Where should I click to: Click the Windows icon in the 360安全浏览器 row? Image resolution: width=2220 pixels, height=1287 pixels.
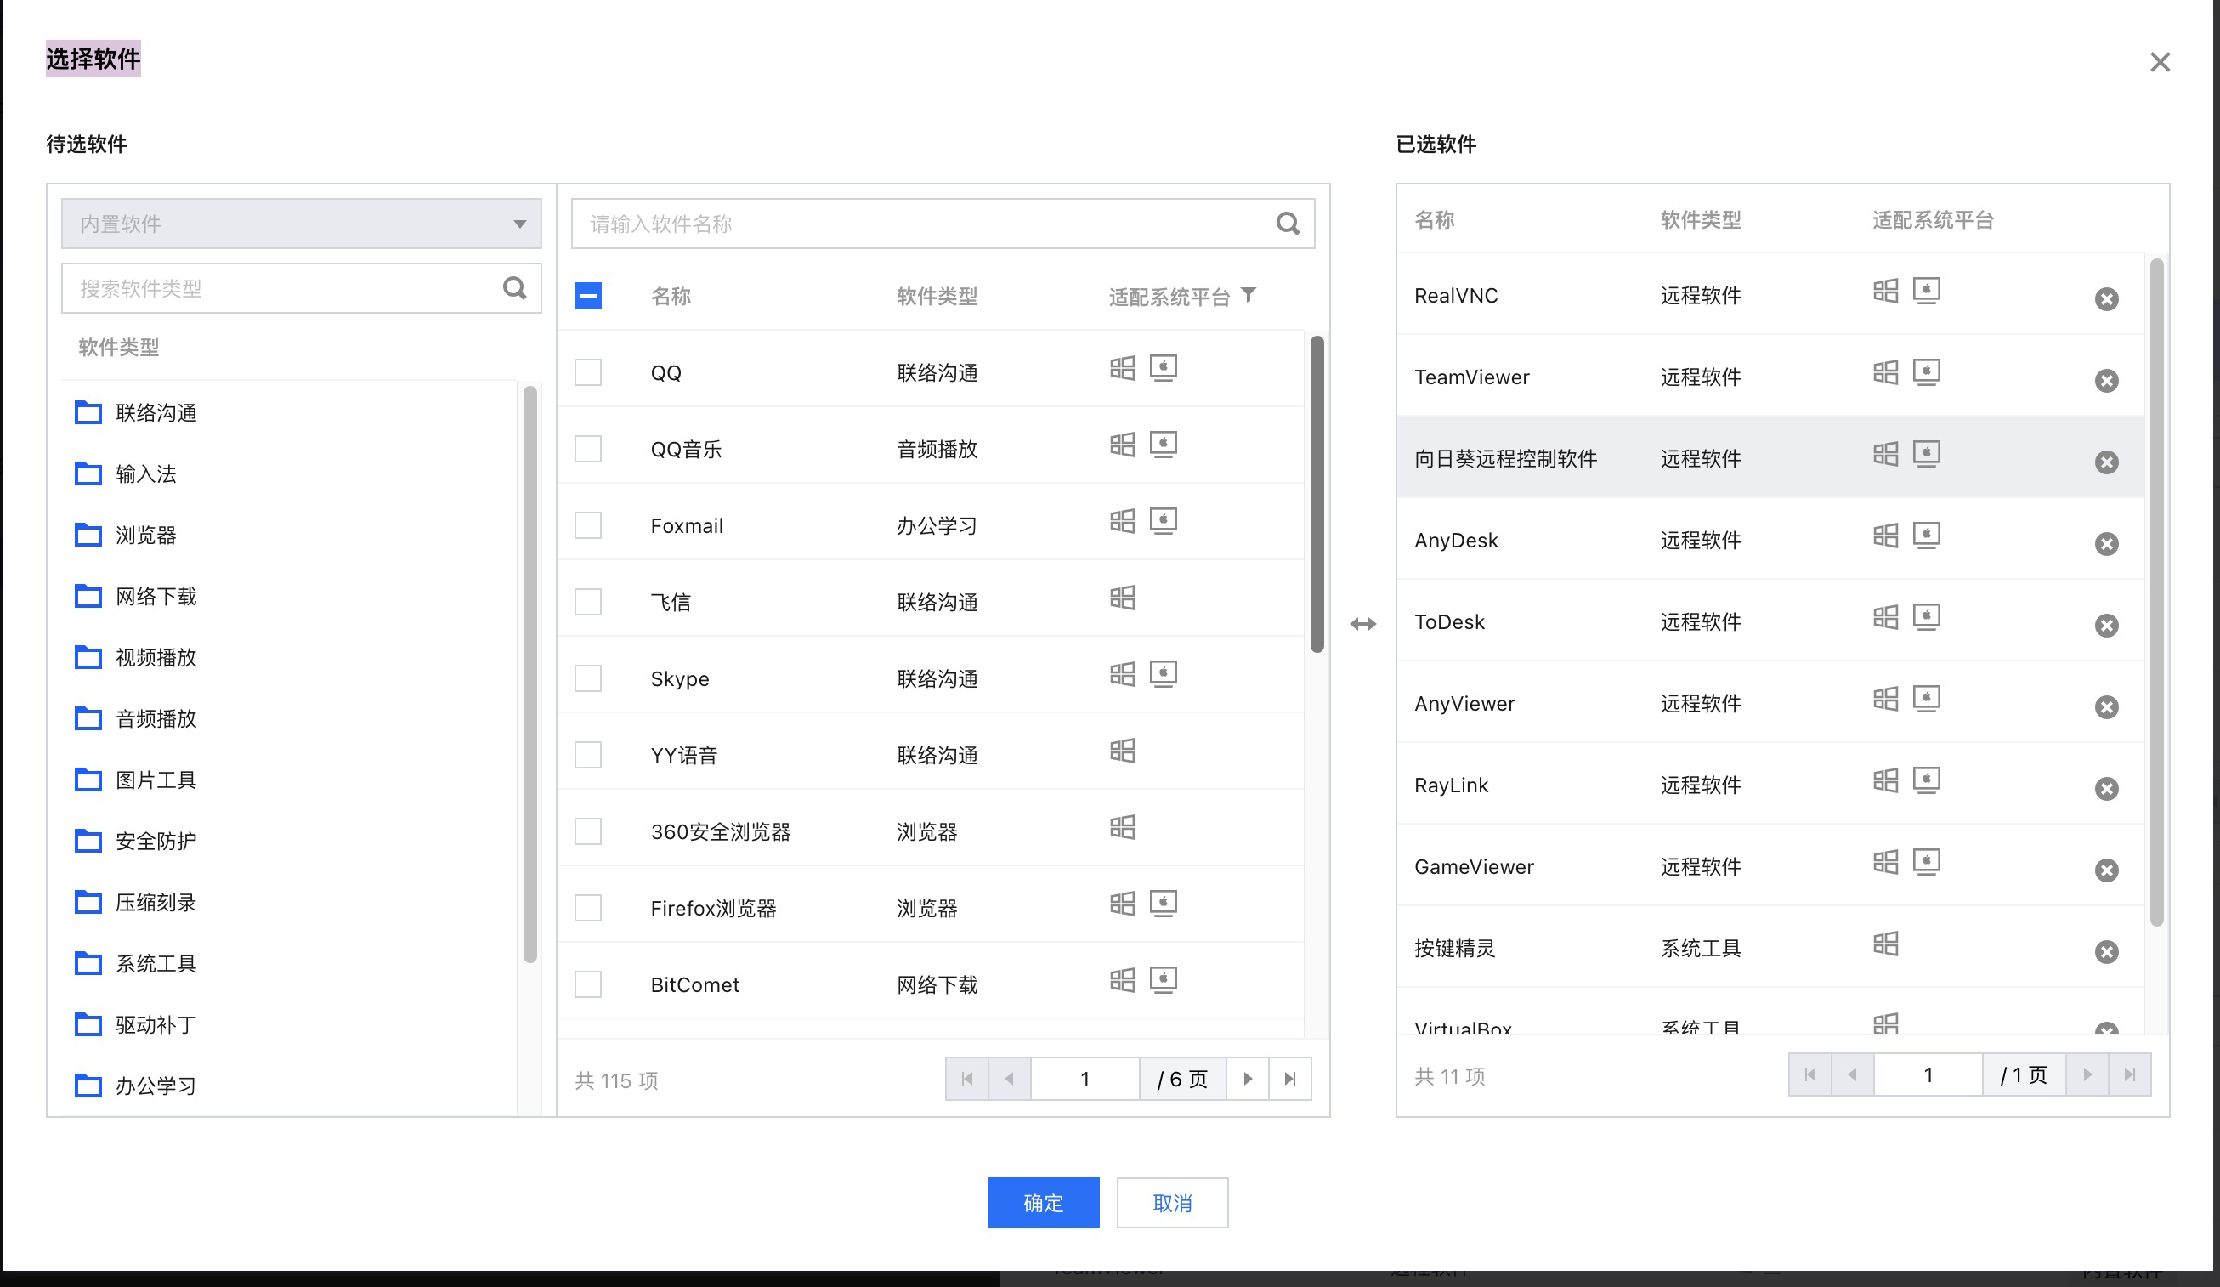click(1123, 826)
